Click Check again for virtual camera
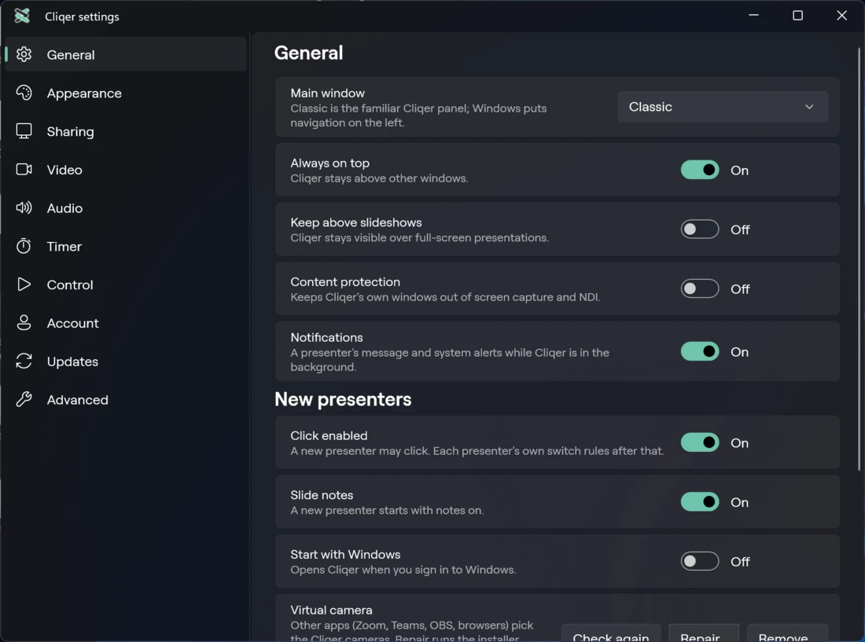 (x=611, y=633)
